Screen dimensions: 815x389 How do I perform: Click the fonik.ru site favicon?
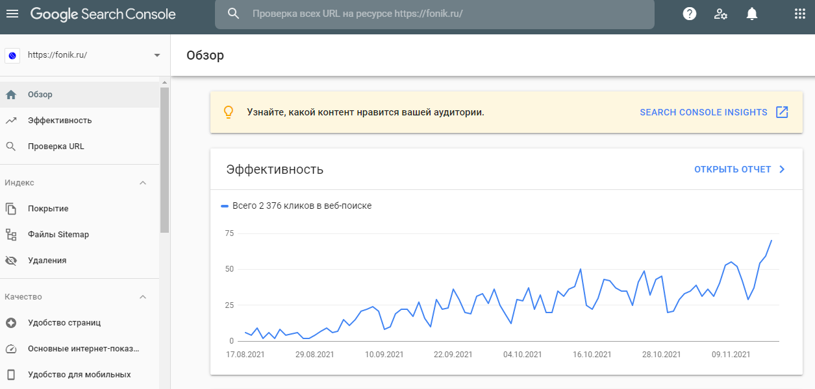12,55
